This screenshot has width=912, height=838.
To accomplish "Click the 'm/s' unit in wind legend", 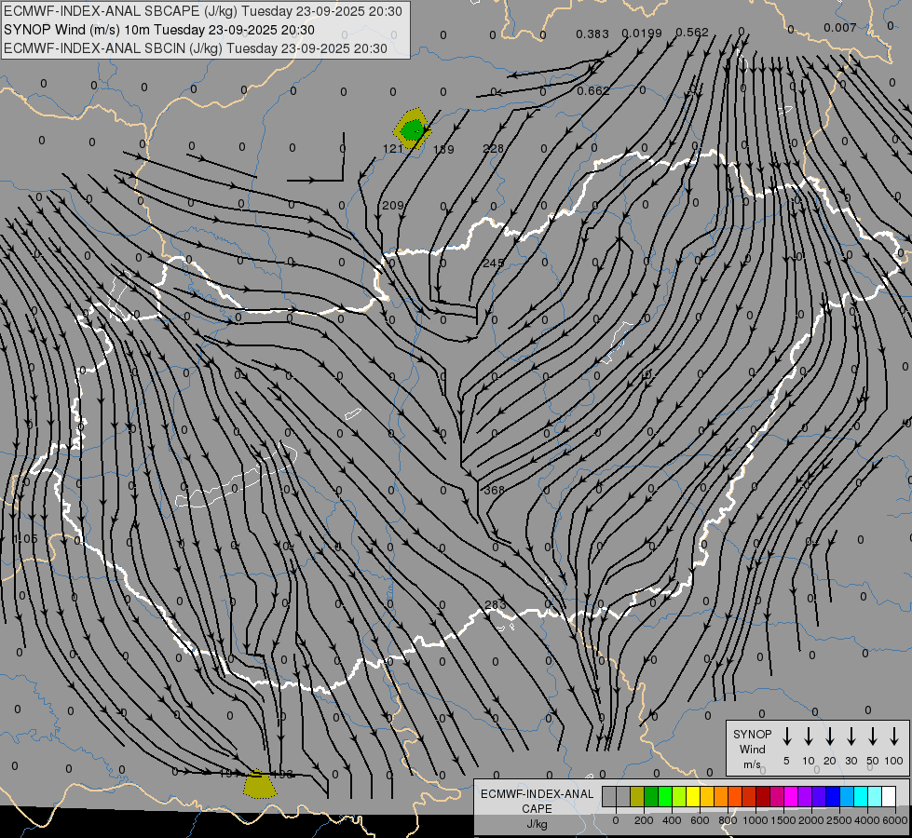I will pos(752,764).
